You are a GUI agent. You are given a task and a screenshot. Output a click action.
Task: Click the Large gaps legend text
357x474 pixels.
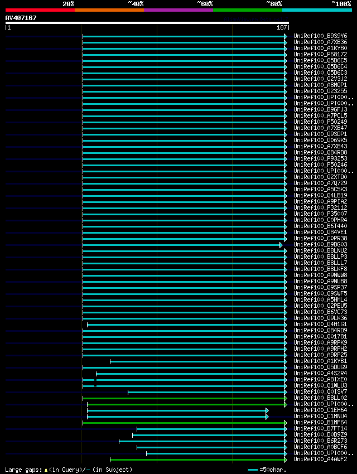(69, 470)
